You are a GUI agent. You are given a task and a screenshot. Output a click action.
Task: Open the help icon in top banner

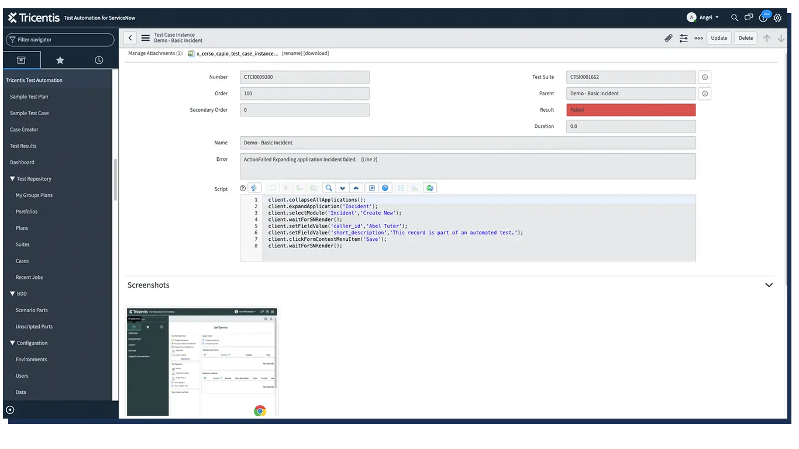763,18
